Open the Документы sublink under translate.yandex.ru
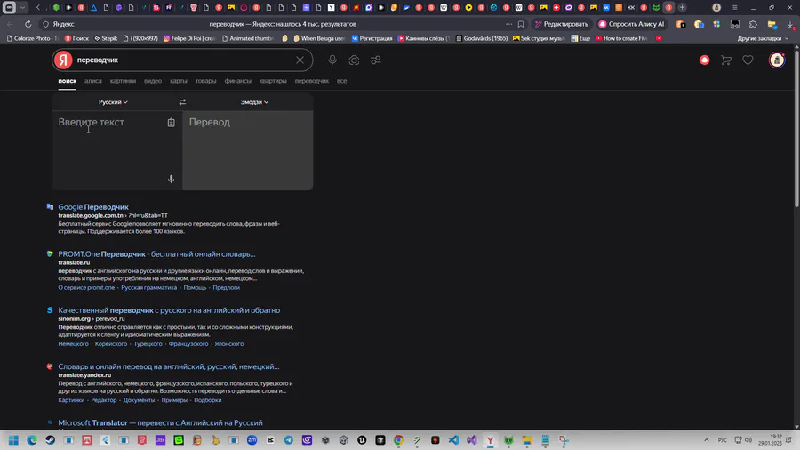800x450 pixels. [139, 400]
